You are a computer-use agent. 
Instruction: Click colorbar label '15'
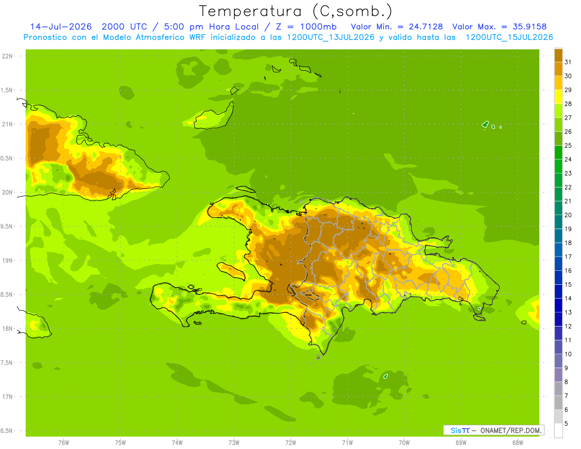coord(568,284)
